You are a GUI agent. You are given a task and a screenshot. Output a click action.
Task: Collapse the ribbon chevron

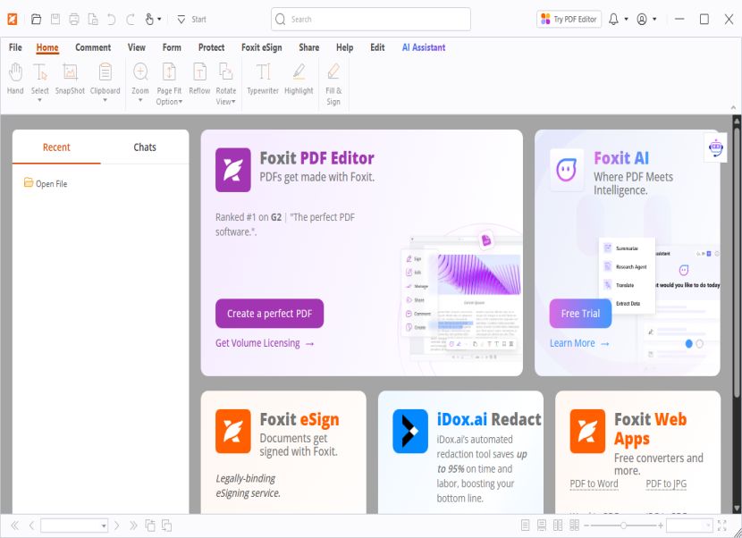pos(733,108)
